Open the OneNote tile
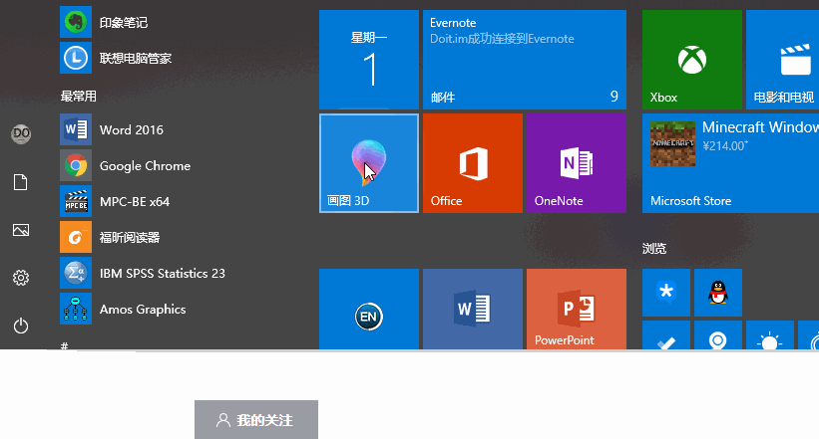Screen dimensions: 819x439 pos(577,163)
